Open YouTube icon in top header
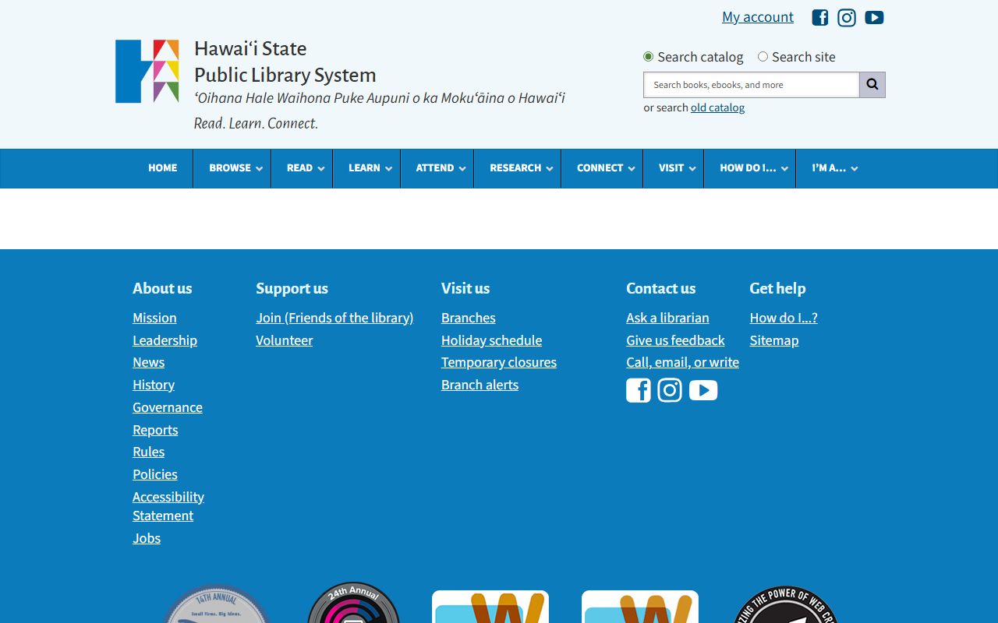The image size is (998, 623). 874,17
